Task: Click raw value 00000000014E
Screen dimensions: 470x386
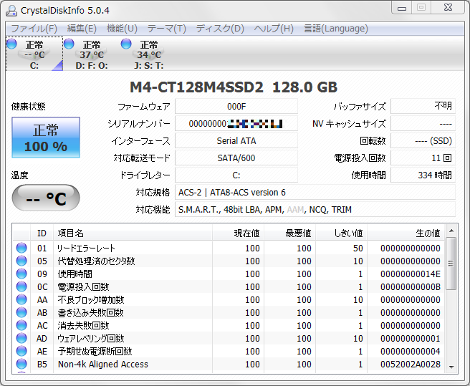Action: [411, 274]
